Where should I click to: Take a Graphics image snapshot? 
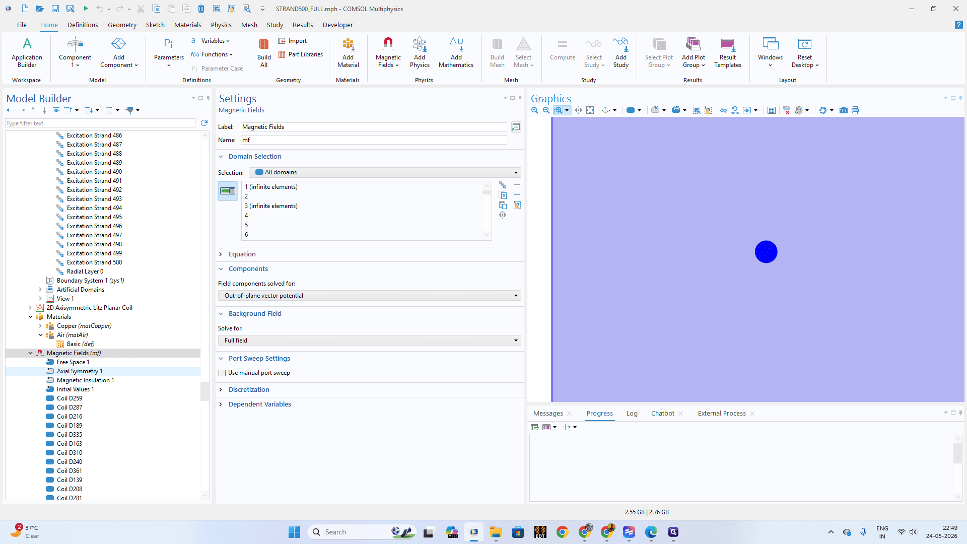(843, 110)
